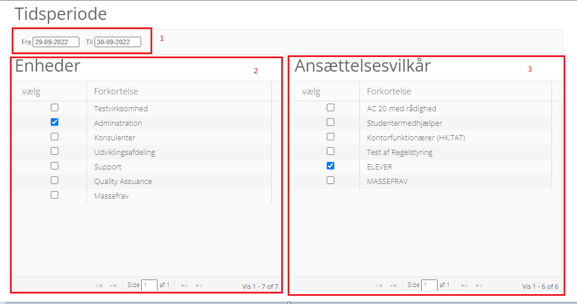Enable the Konsulenter checkbox

click(x=55, y=137)
